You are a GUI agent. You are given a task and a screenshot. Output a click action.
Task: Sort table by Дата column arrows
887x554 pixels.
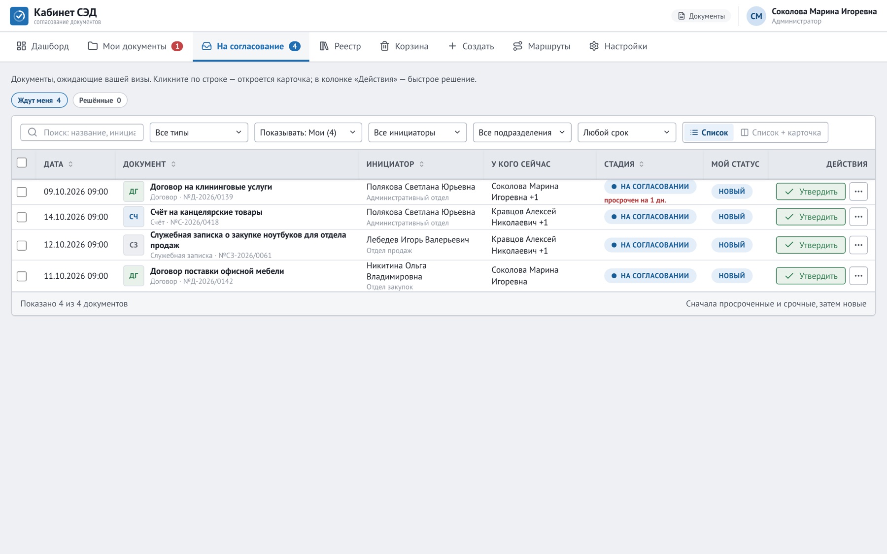click(70, 164)
